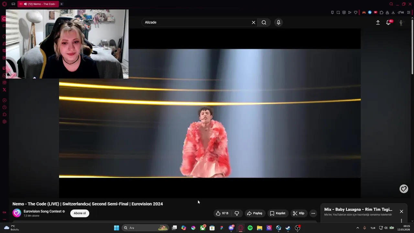Expand hidden system tray icons chevron
Viewport: 414px width, 233px height.
357,228
